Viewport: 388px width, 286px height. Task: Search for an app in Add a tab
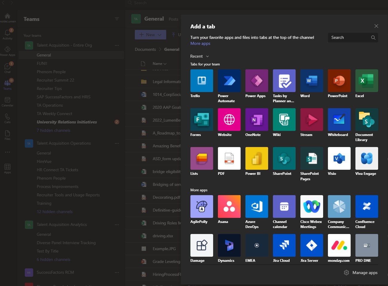[x=353, y=37]
